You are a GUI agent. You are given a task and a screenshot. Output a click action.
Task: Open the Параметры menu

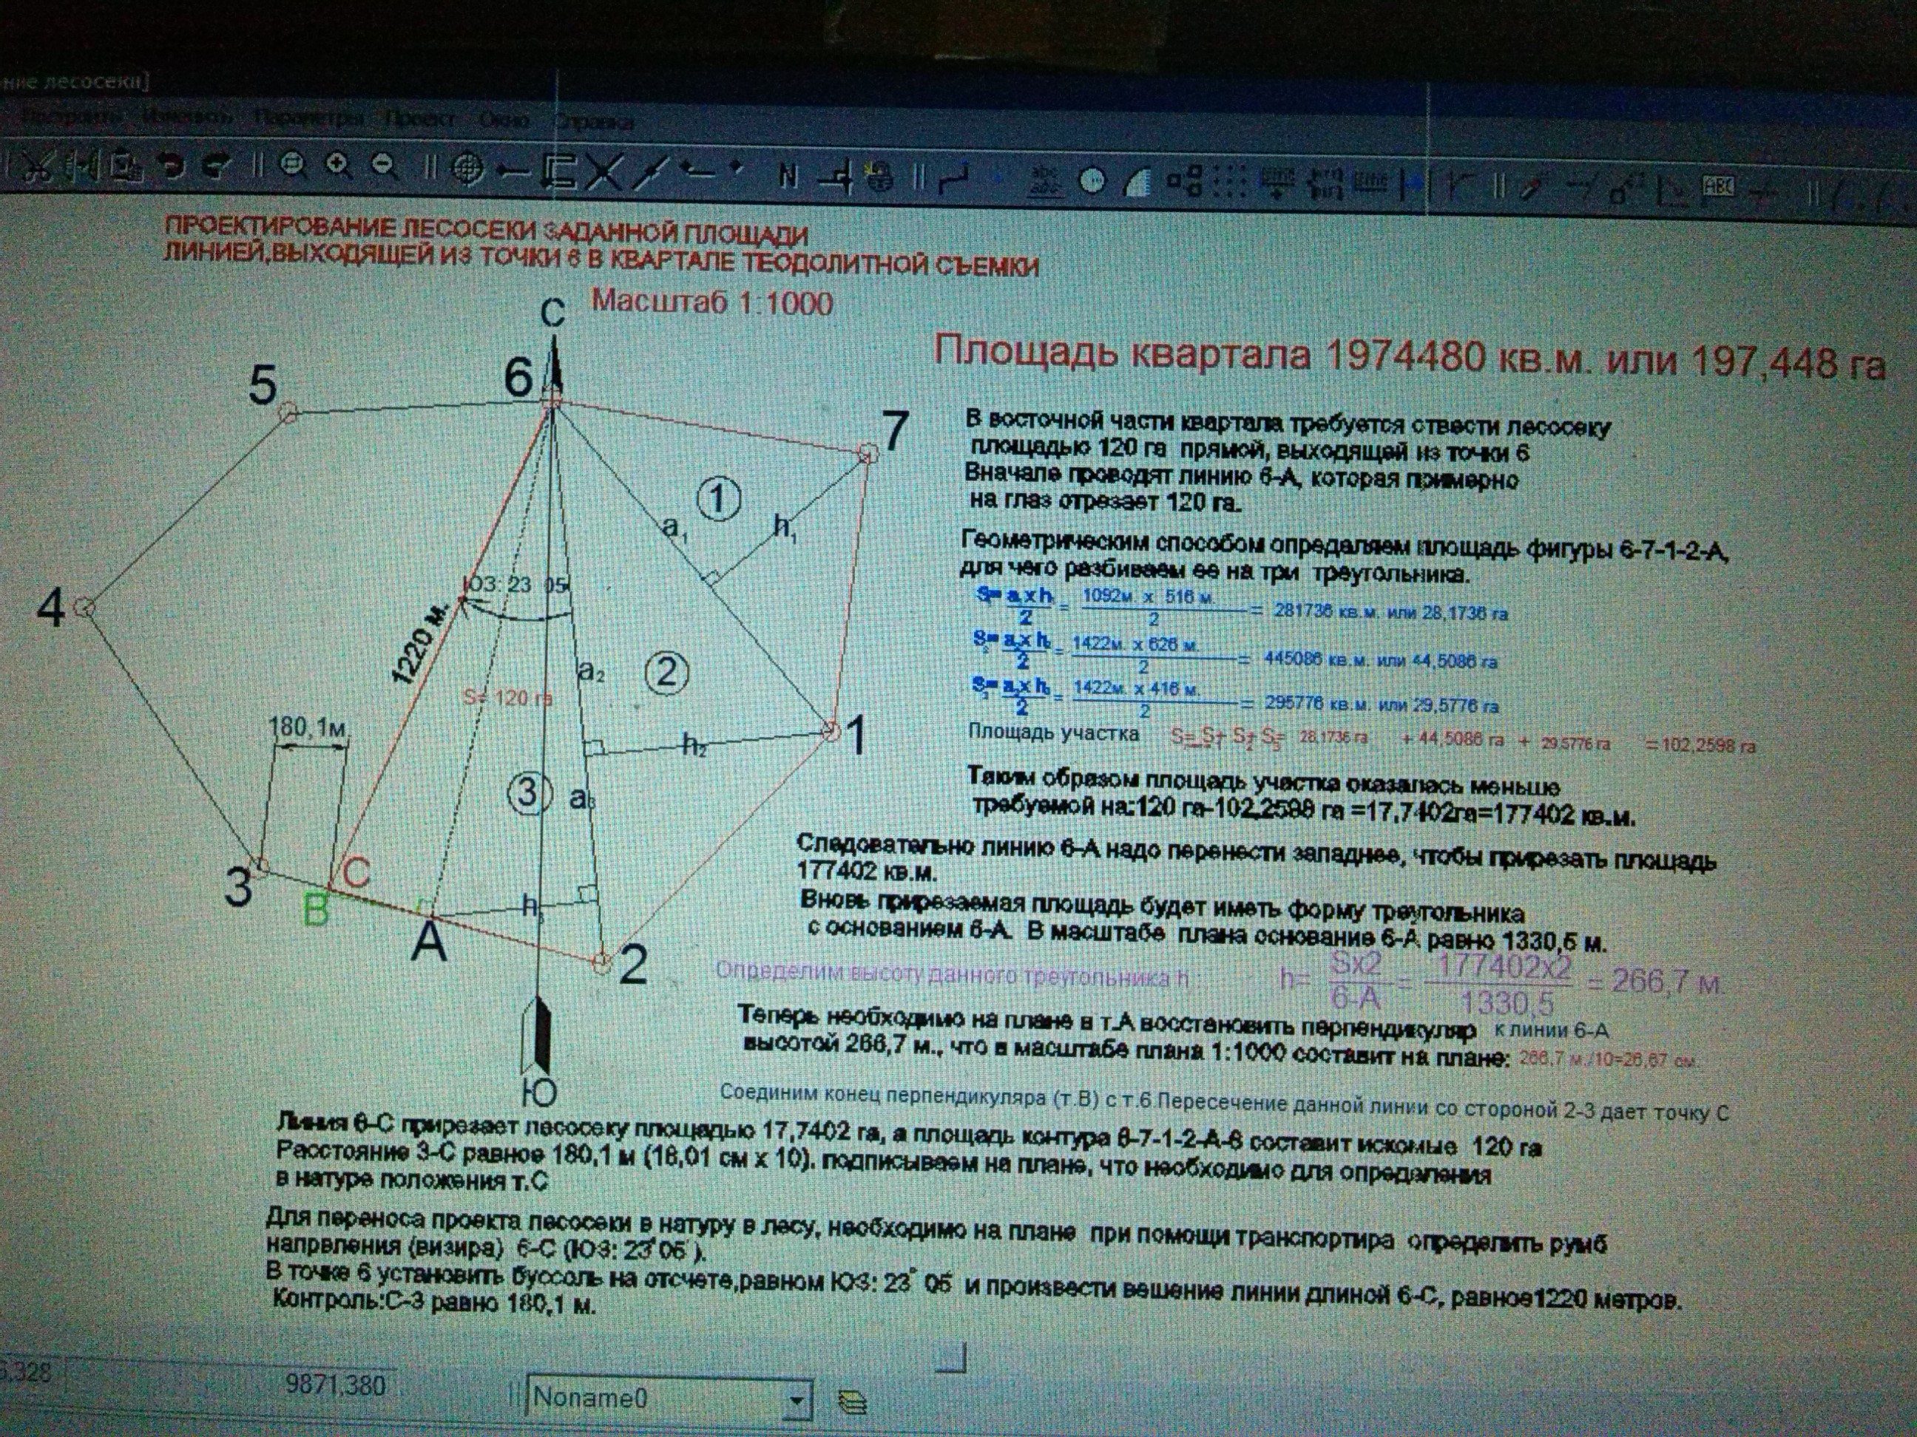[x=309, y=118]
